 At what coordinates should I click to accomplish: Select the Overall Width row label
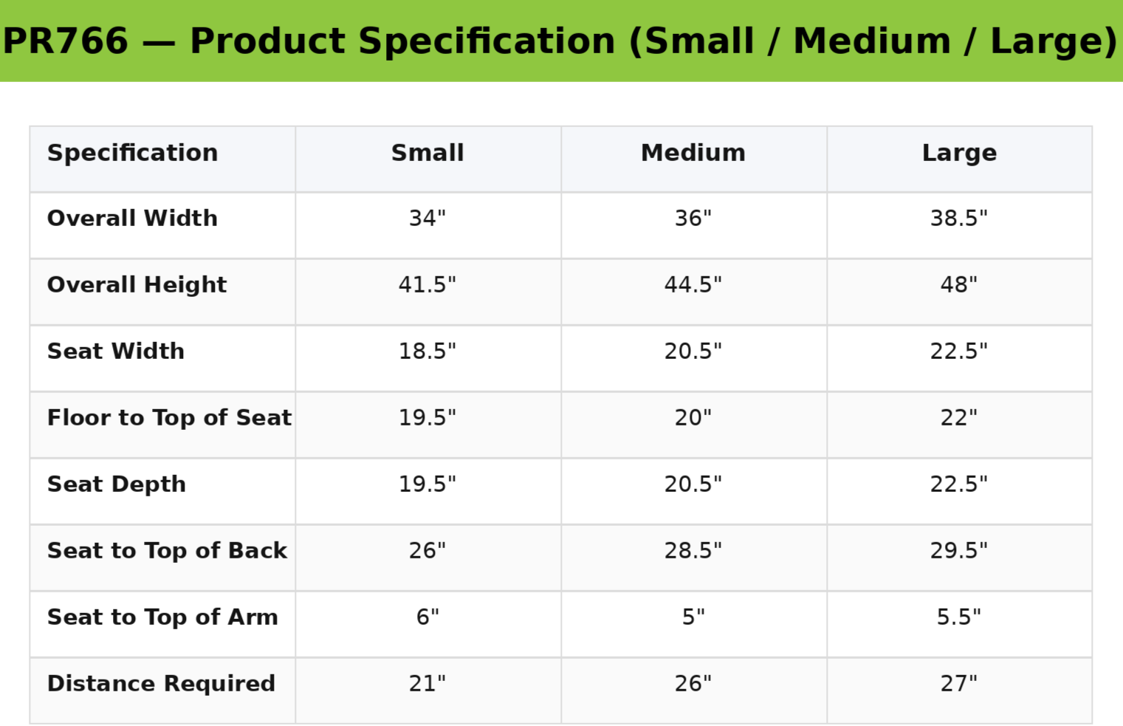[x=133, y=219]
